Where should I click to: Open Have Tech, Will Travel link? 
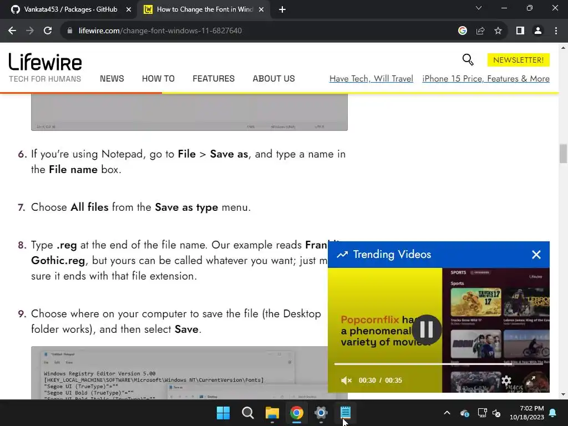(371, 79)
